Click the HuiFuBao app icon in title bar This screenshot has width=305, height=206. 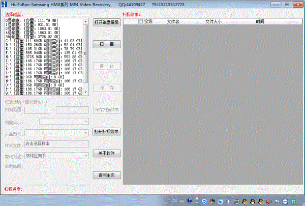coord(4,4)
